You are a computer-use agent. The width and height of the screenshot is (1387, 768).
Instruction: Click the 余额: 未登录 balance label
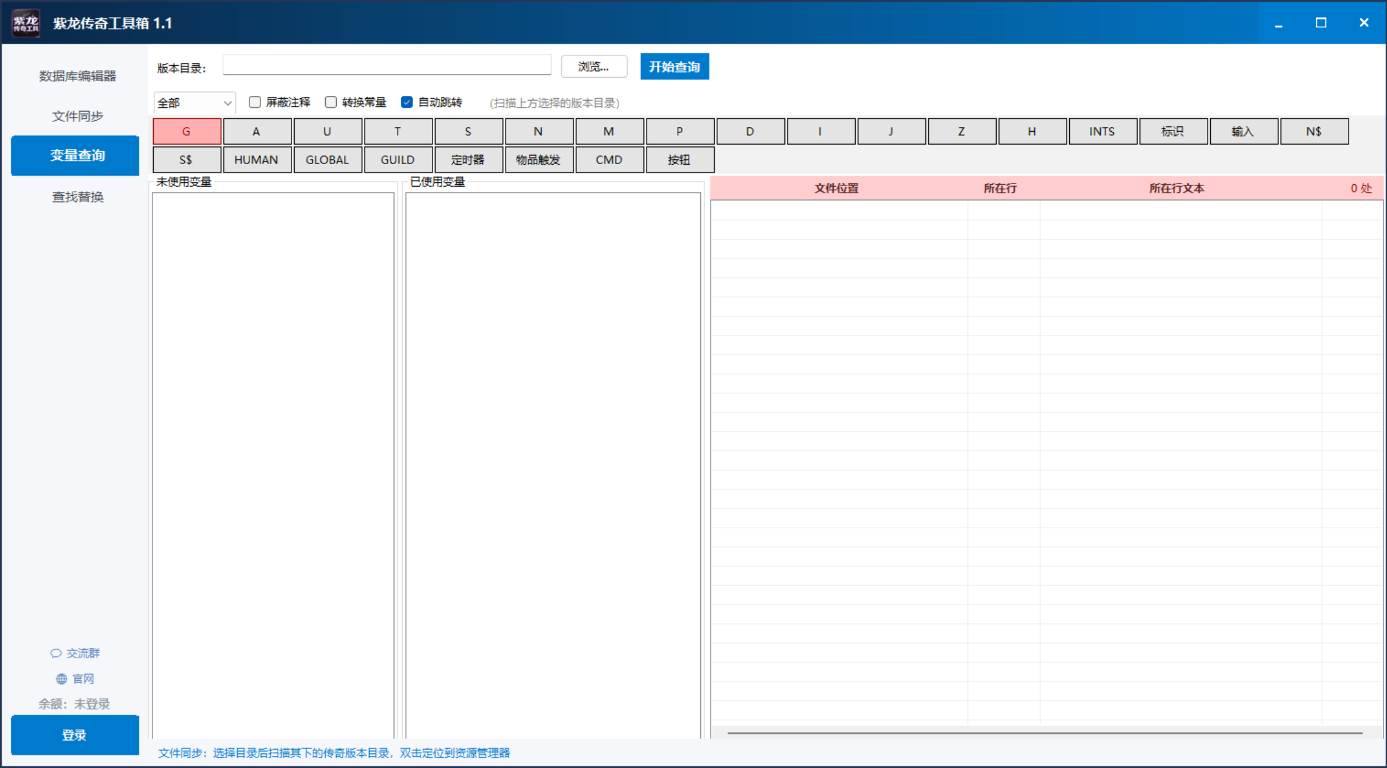pos(74,704)
